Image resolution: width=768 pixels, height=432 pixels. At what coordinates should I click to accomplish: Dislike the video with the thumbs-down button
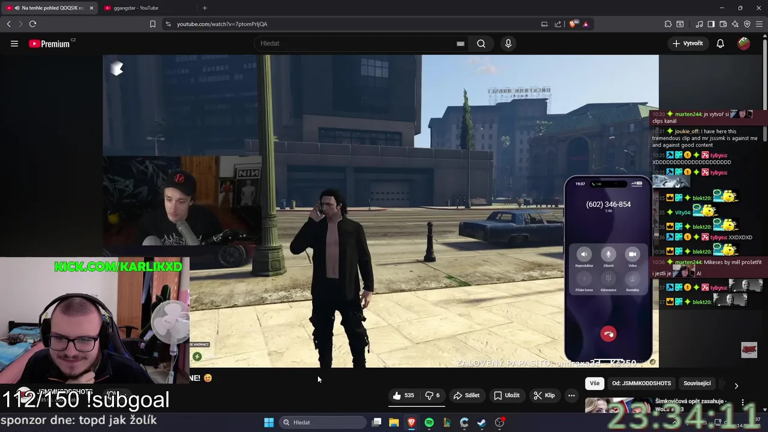(433, 395)
